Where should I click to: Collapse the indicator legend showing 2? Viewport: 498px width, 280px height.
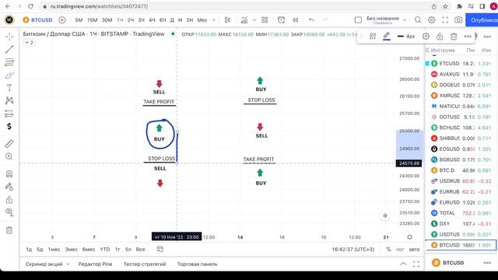(x=29, y=43)
